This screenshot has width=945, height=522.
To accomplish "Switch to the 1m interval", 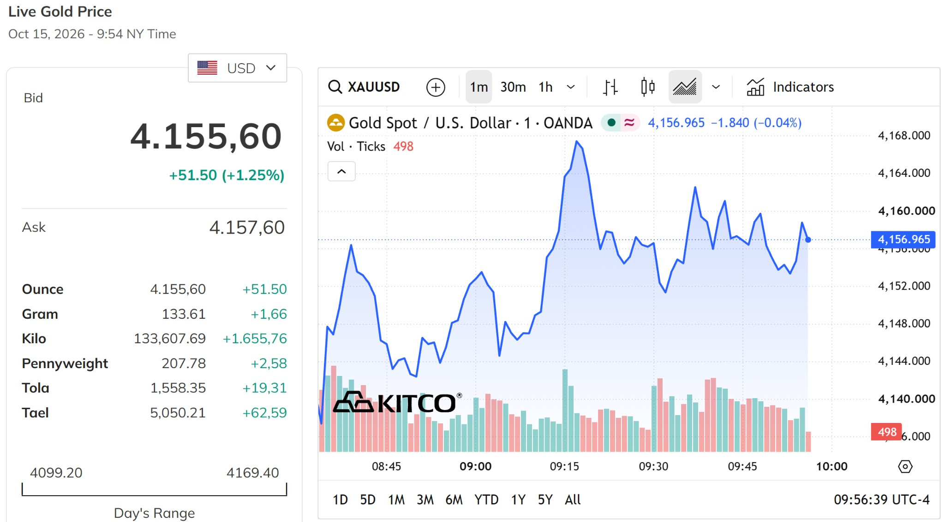I will (x=479, y=87).
